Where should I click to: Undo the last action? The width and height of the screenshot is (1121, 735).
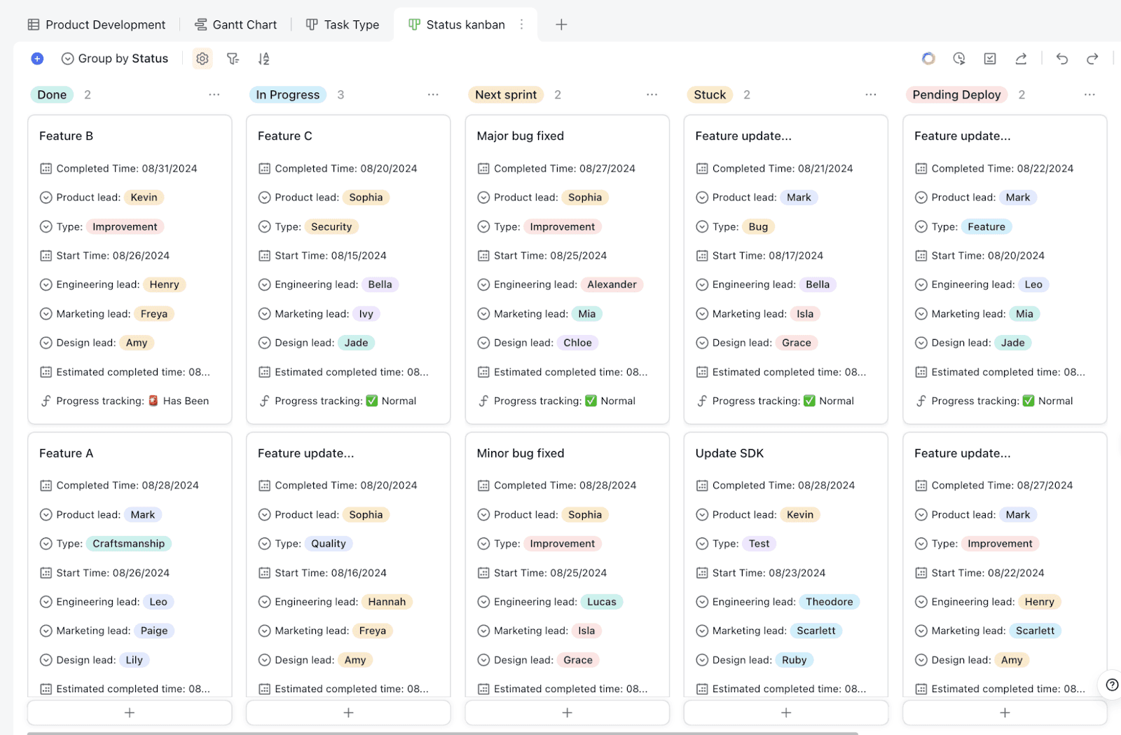tap(1061, 59)
